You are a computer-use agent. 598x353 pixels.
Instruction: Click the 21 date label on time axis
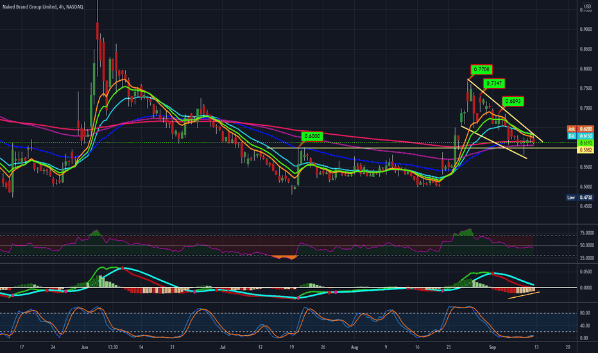click(x=173, y=347)
